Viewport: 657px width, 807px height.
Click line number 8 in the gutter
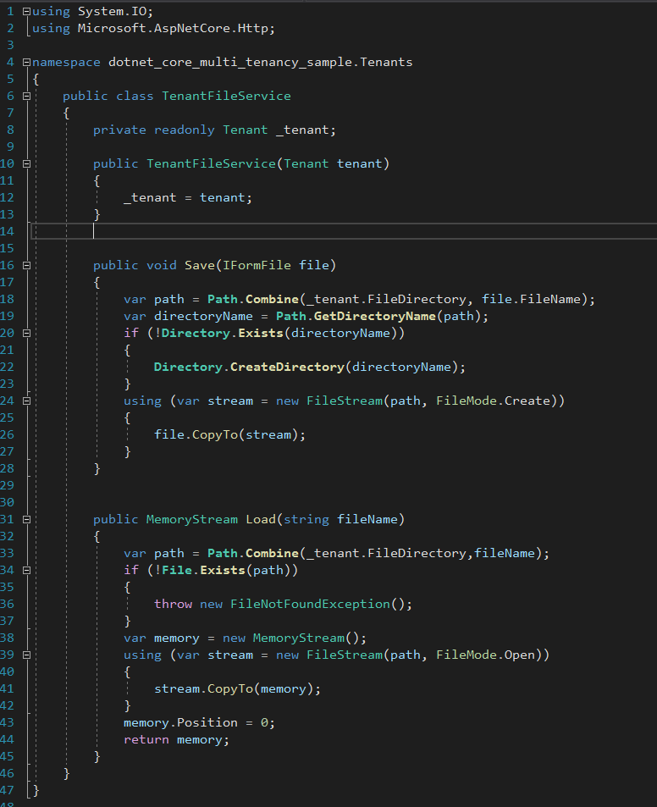[x=11, y=130]
